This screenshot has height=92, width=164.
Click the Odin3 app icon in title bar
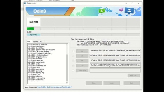coord(25,3)
